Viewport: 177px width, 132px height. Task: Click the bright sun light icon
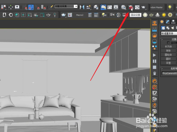164,15
